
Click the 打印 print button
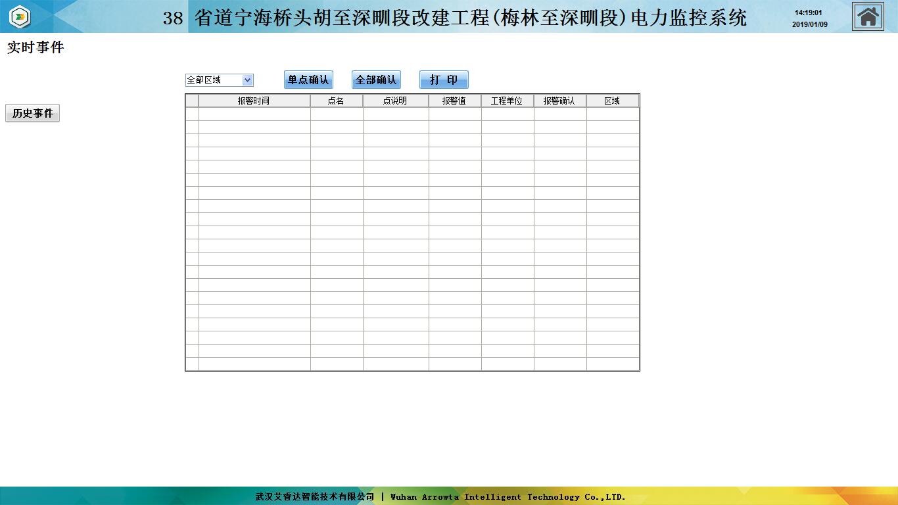point(444,80)
